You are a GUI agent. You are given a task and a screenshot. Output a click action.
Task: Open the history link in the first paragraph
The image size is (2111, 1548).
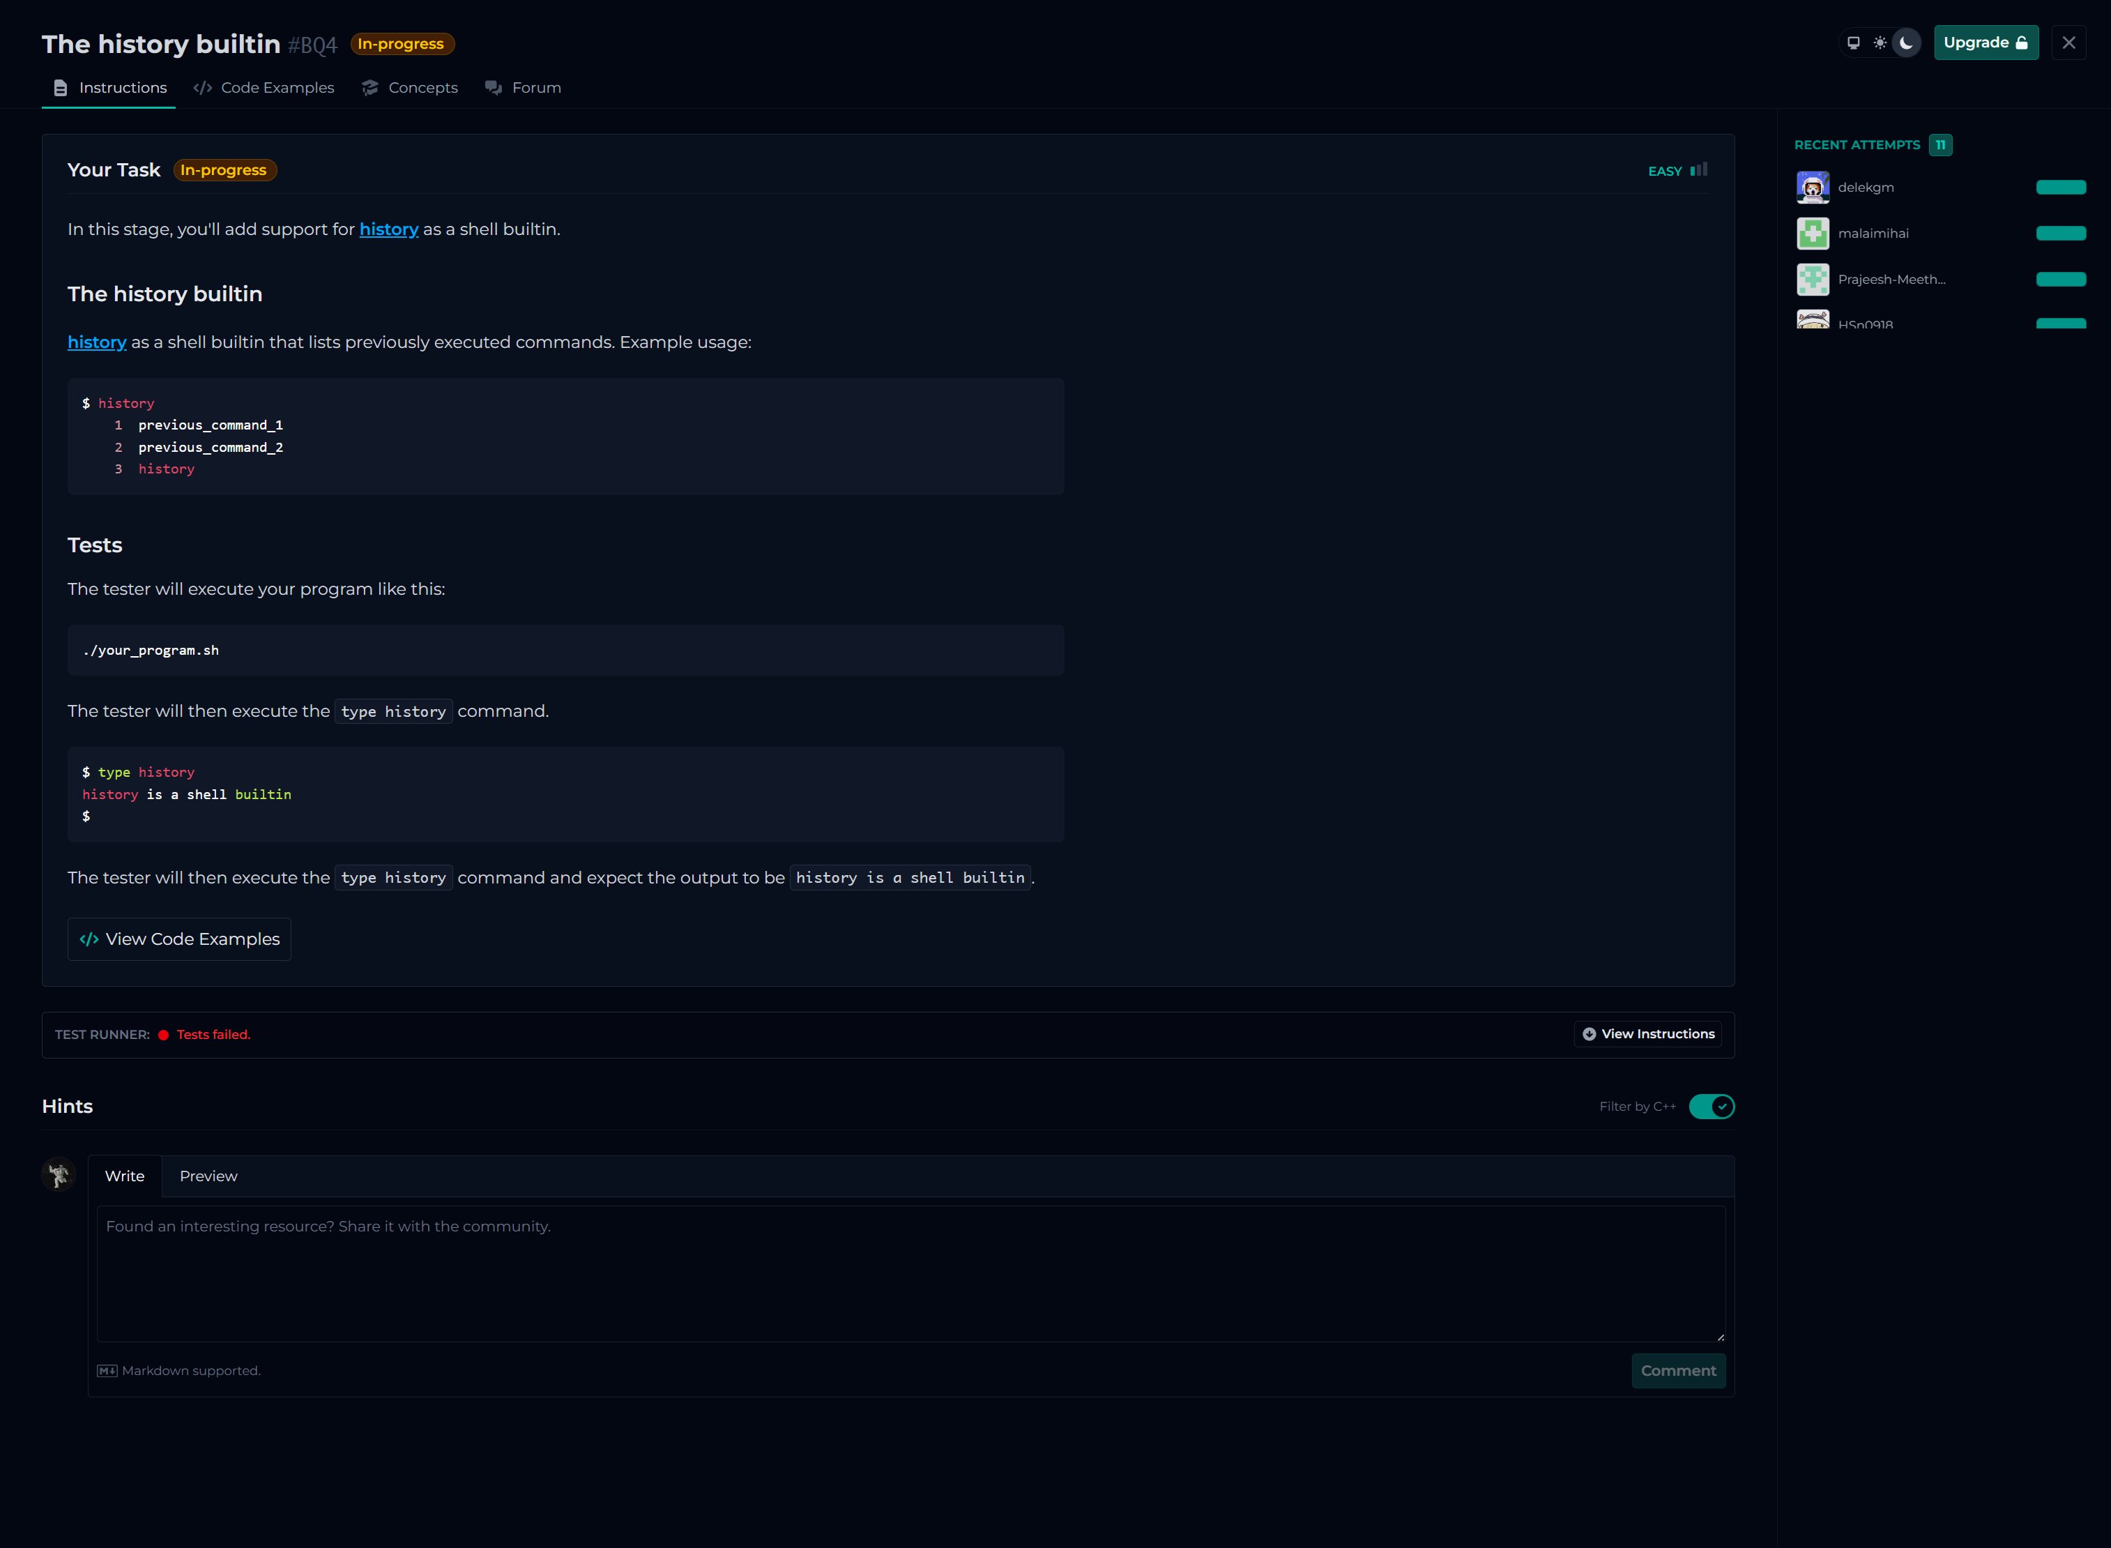(x=389, y=229)
